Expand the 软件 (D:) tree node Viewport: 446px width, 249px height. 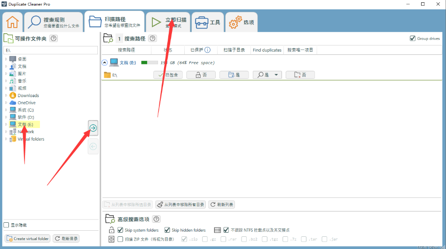point(6,117)
